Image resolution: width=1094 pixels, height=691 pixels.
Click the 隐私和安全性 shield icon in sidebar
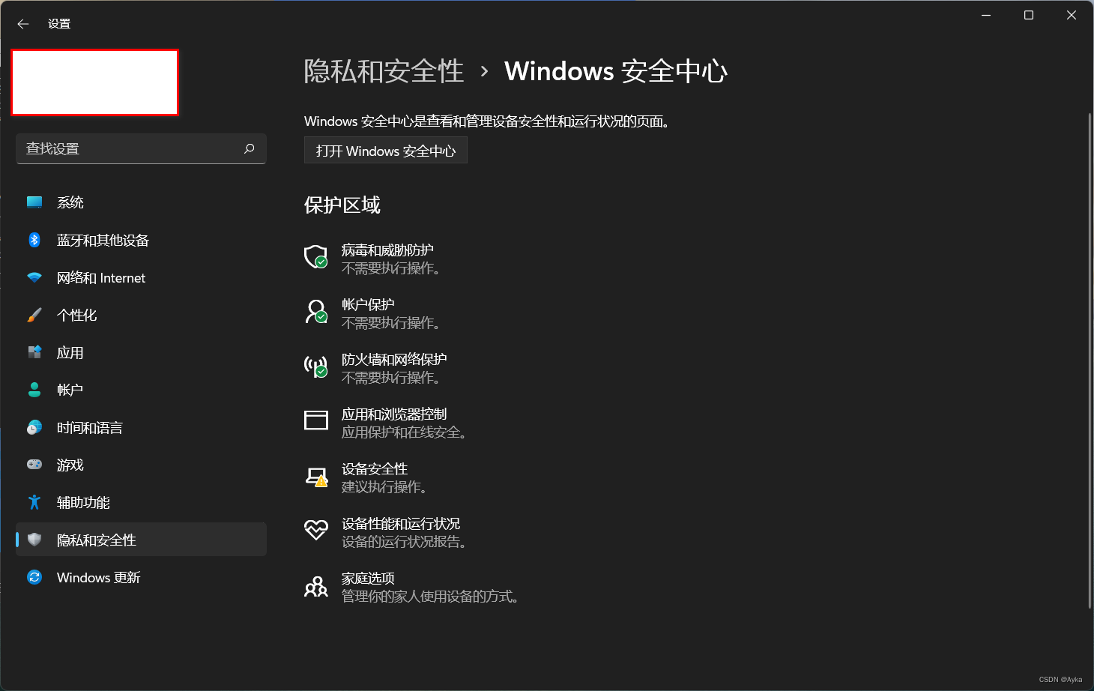pyautogui.click(x=34, y=540)
